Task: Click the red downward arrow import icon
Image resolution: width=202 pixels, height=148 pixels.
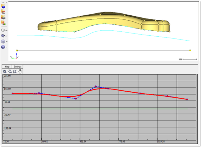Action: click(x=3, y=23)
